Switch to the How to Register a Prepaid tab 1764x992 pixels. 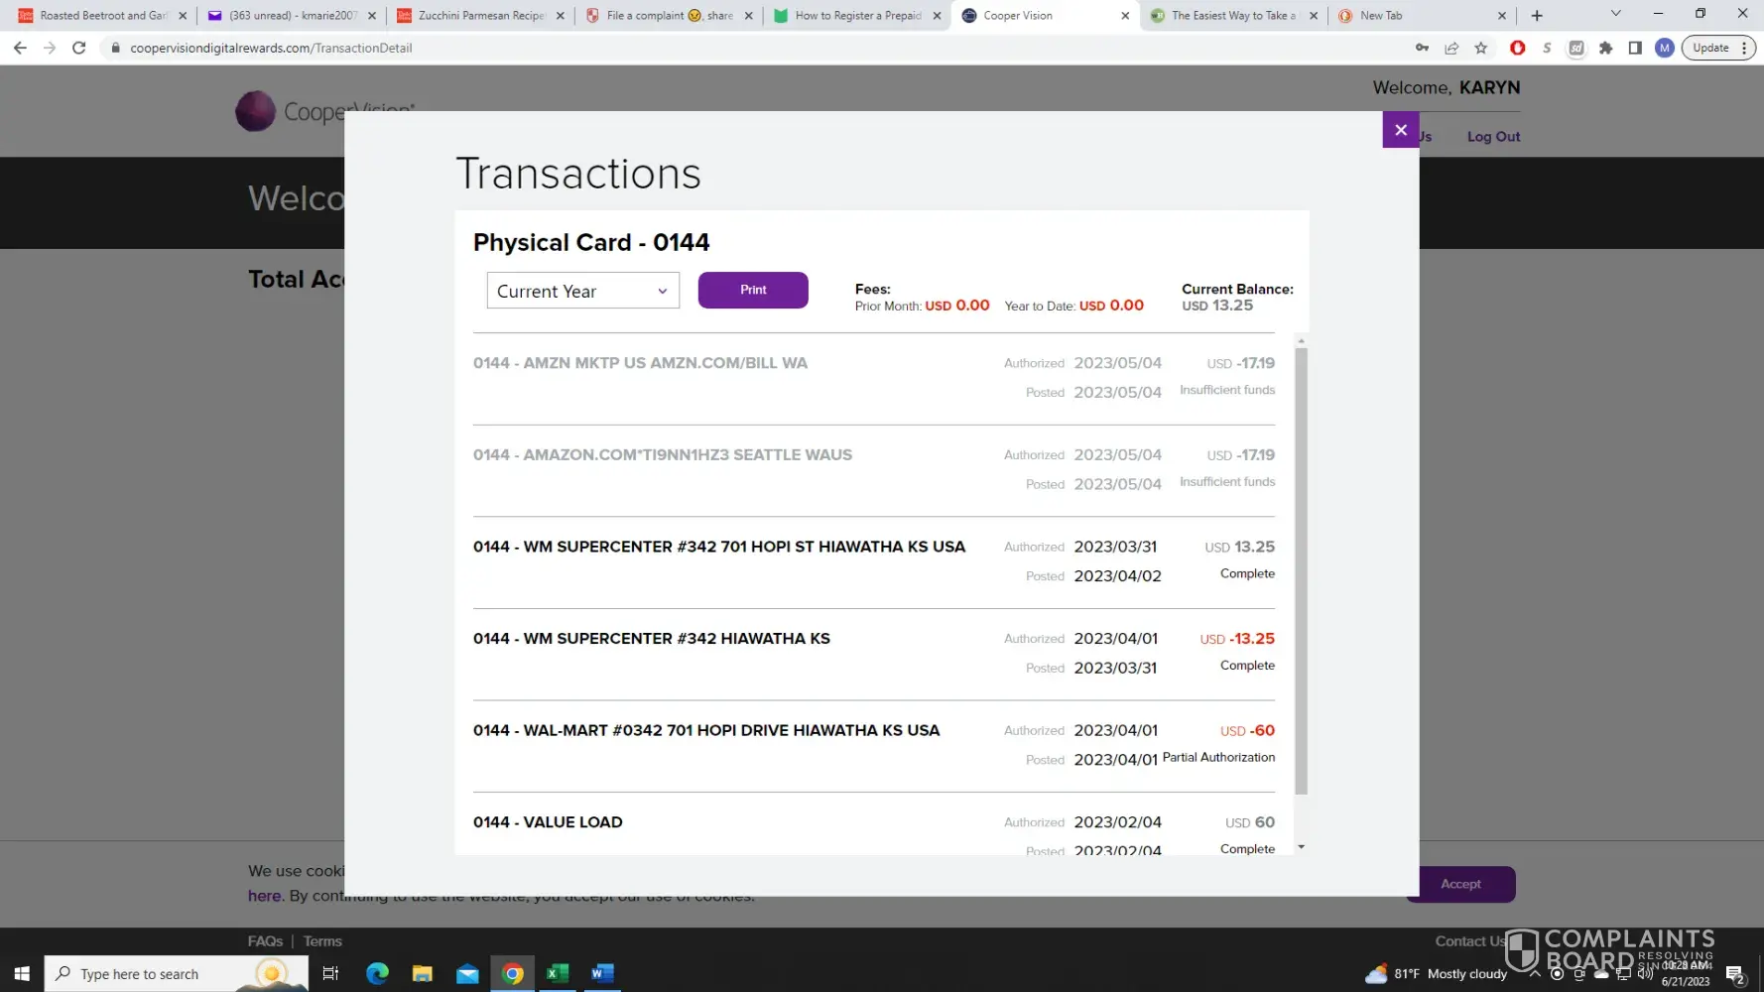pos(858,16)
